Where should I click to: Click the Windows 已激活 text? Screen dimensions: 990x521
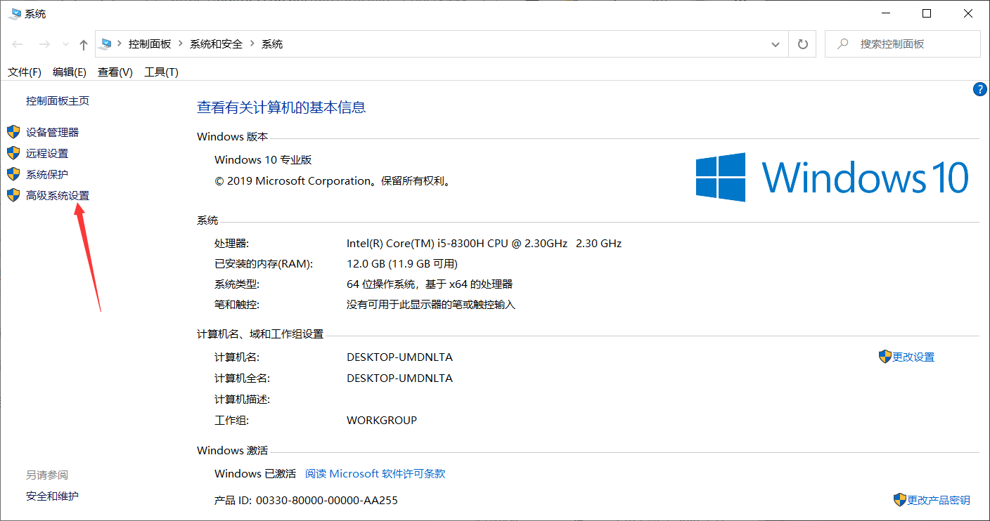tap(255, 474)
